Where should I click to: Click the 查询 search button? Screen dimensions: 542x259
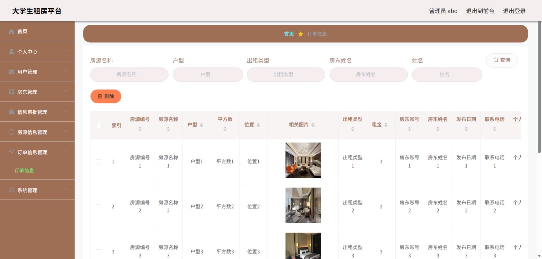point(502,60)
